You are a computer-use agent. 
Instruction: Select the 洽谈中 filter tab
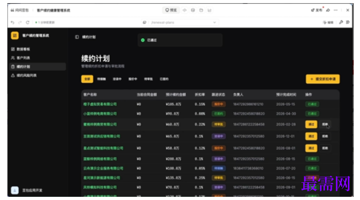(117, 79)
